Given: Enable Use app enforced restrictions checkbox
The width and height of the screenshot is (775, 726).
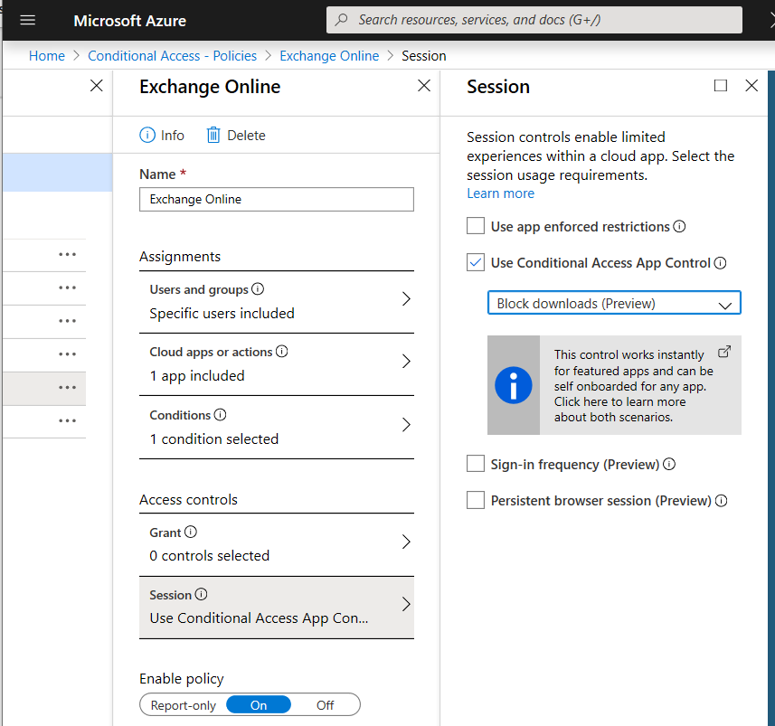Looking at the screenshot, I should 476,226.
